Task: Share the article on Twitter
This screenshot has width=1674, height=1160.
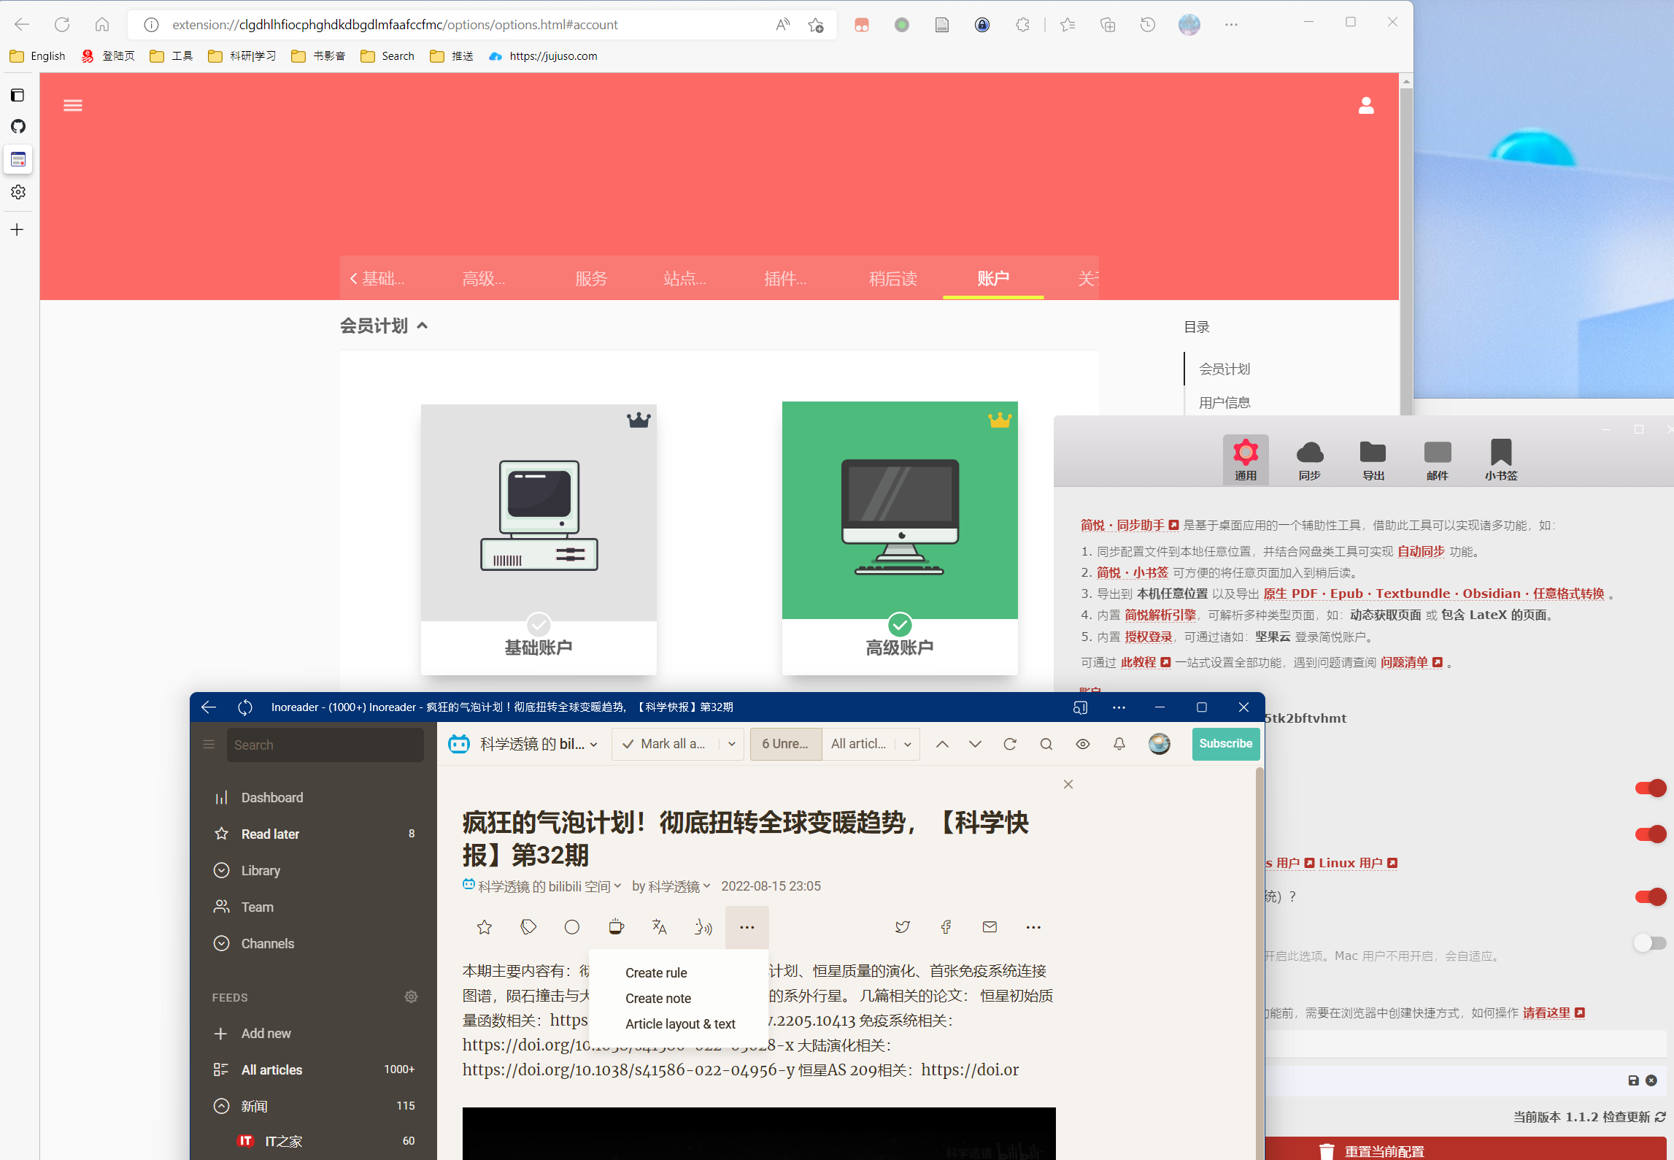Action: pos(902,927)
